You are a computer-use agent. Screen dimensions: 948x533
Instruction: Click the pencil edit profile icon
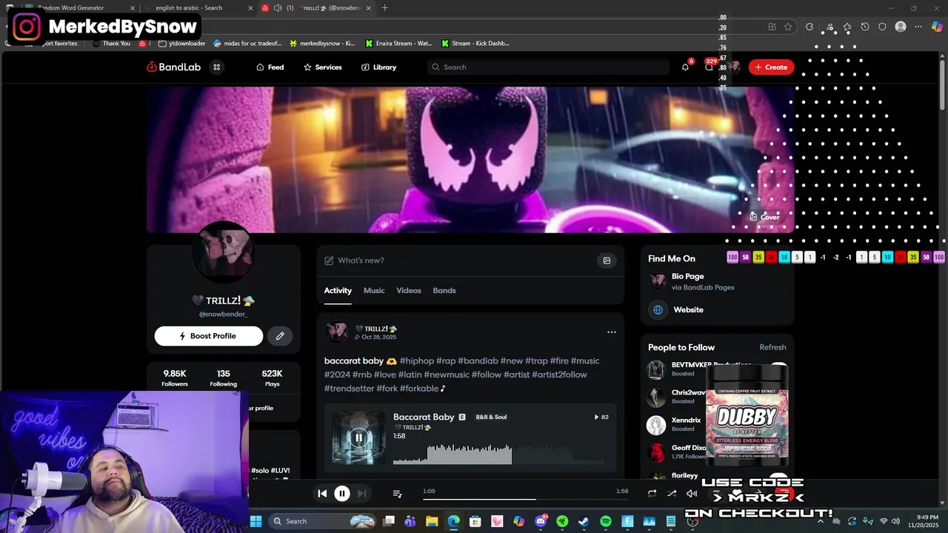coord(280,336)
